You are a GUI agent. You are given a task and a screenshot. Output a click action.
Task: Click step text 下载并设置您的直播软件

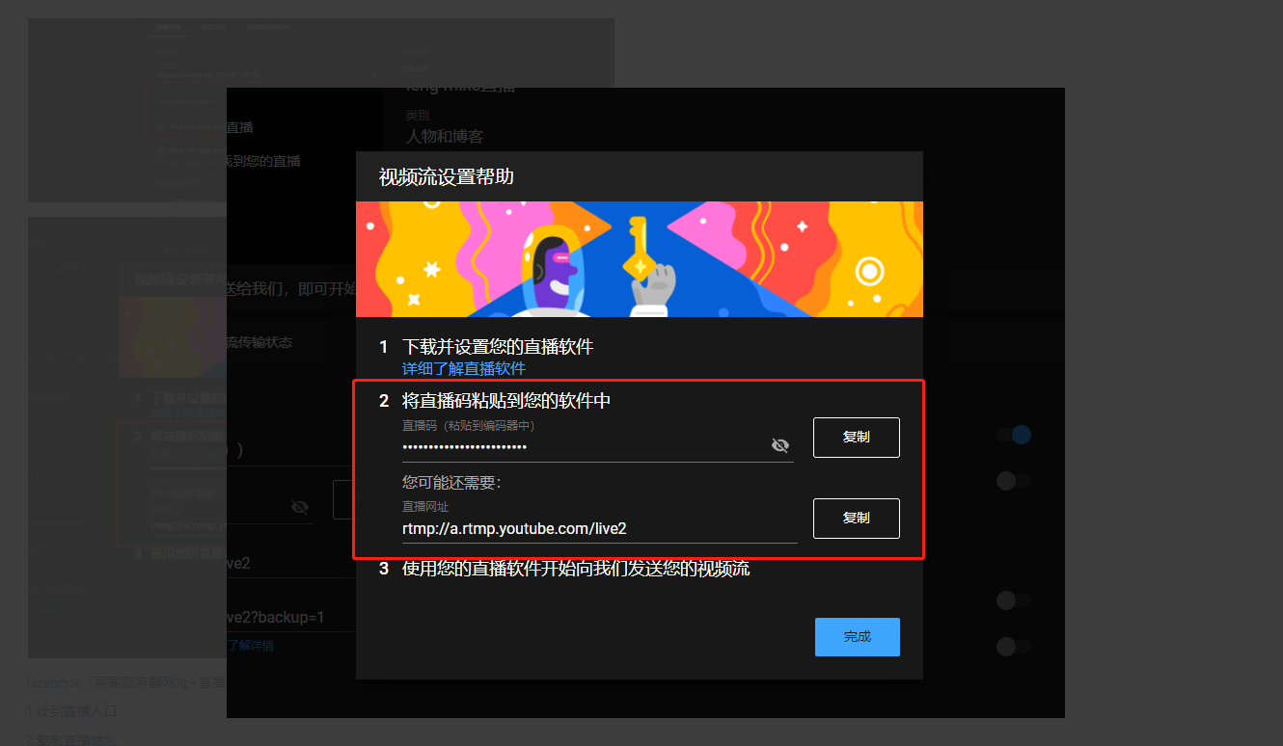tap(498, 347)
